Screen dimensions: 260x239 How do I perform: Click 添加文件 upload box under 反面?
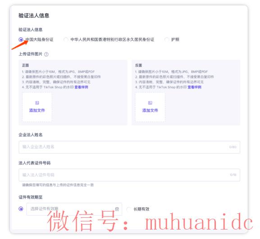click(x=150, y=107)
